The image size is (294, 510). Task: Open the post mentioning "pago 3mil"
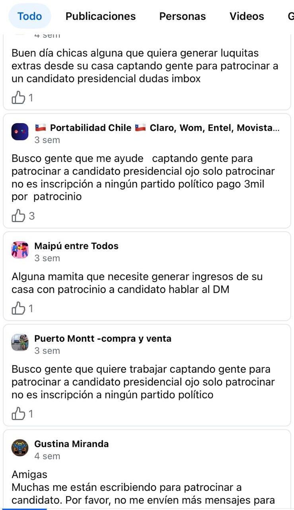[143, 177]
